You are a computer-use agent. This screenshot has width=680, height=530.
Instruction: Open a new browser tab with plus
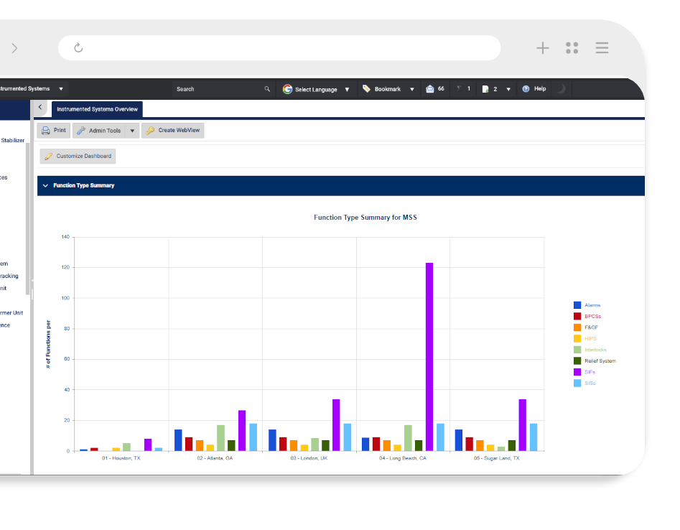[543, 48]
